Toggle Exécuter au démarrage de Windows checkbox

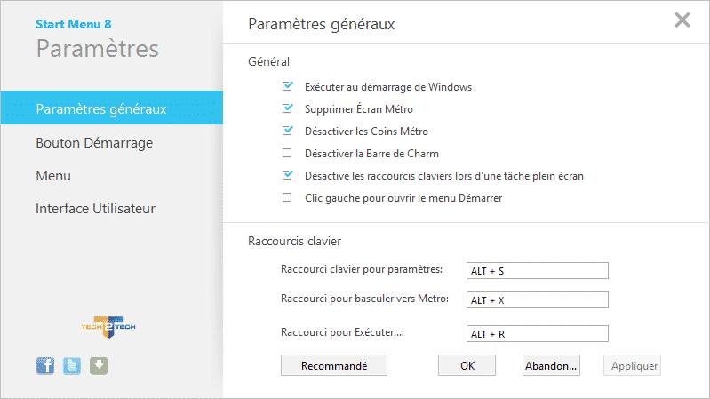[x=287, y=86]
